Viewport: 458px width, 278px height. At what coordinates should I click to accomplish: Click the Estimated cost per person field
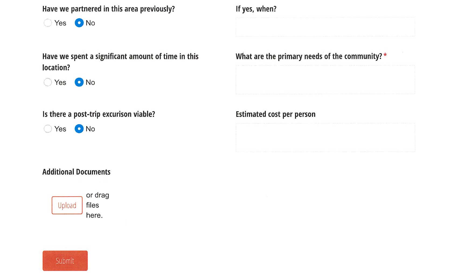point(325,137)
